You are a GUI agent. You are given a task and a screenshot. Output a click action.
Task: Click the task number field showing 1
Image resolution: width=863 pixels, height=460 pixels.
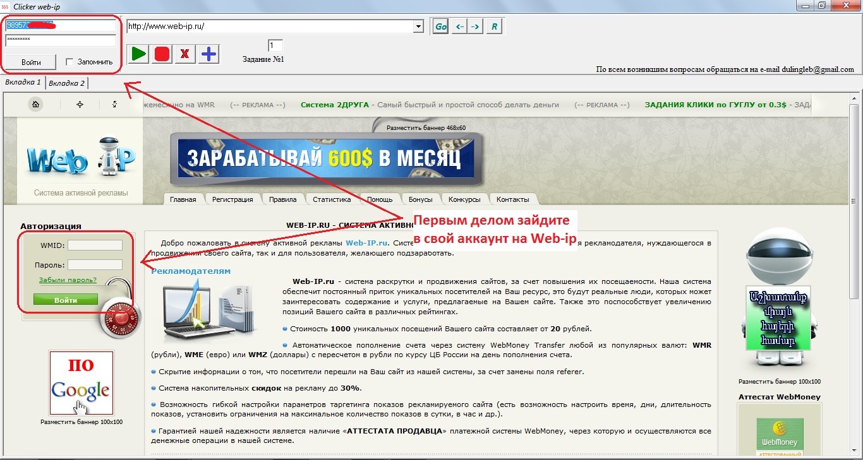click(275, 45)
